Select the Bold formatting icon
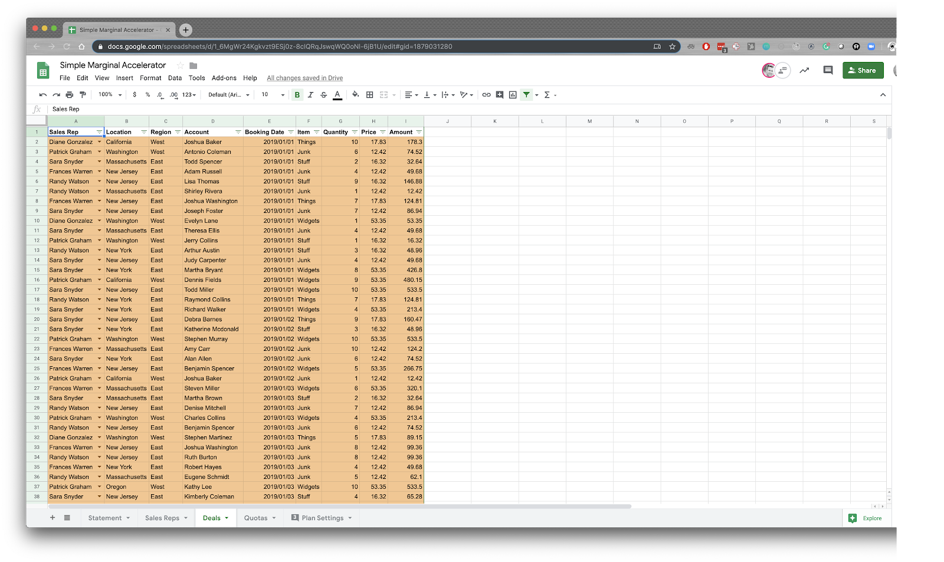 (297, 94)
